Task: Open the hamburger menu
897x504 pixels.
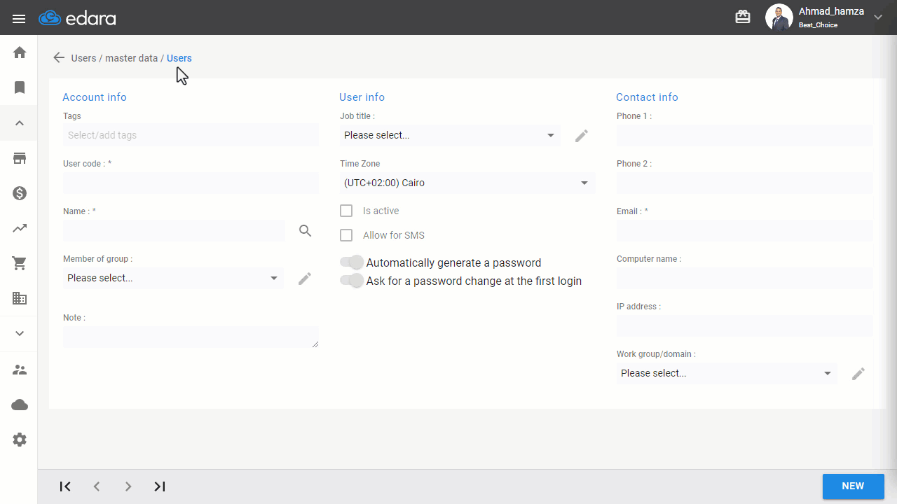Action: click(19, 18)
